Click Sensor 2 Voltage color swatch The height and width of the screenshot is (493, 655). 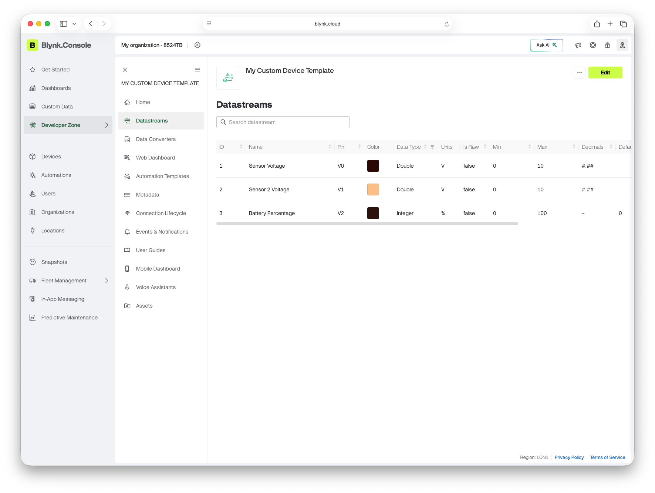373,190
